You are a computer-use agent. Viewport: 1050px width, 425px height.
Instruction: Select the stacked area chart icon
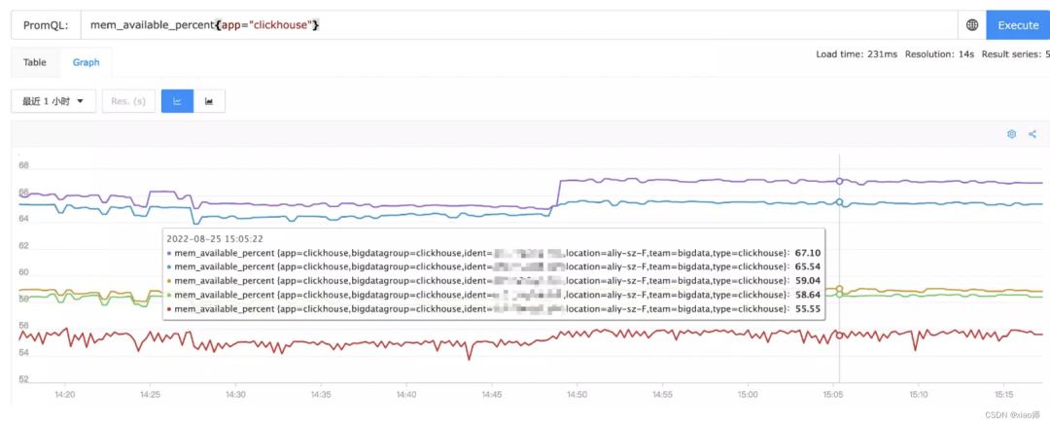click(209, 101)
